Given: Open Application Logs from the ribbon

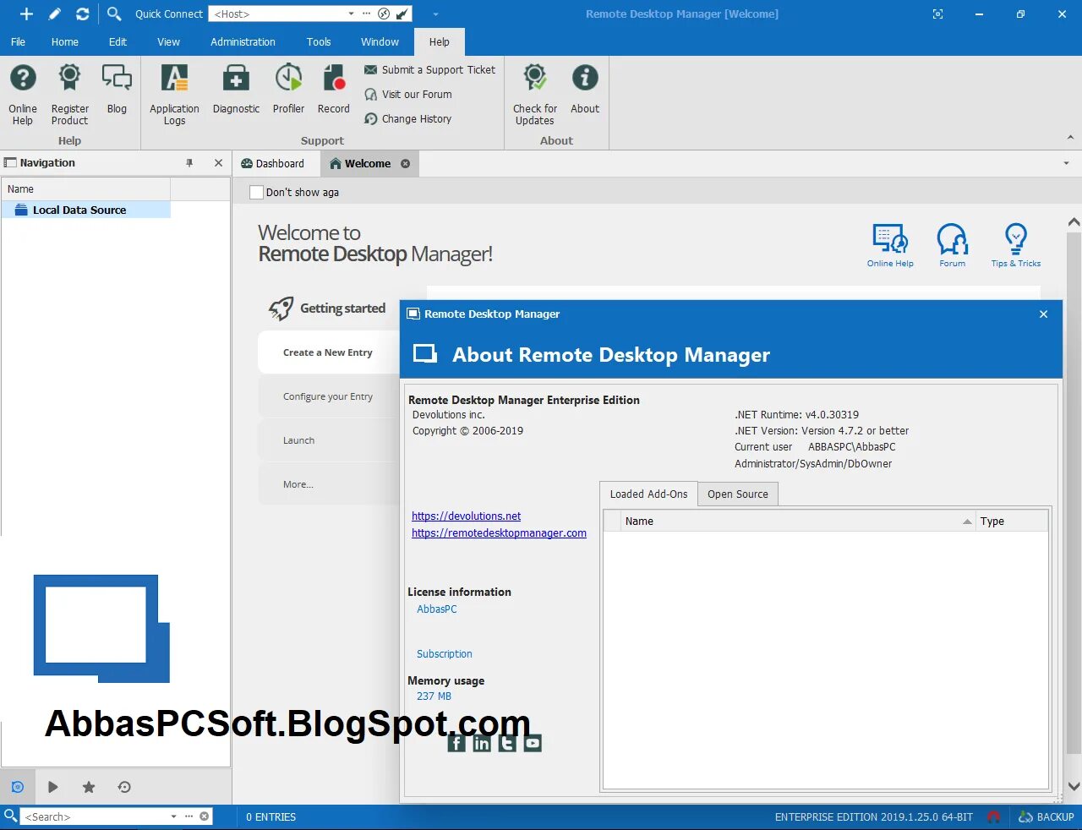Looking at the screenshot, I should [174, 95].
